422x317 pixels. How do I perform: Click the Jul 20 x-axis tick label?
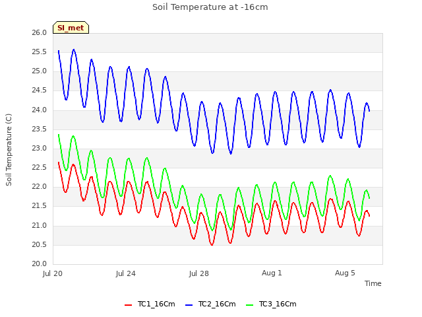click(x=53, y=273)
